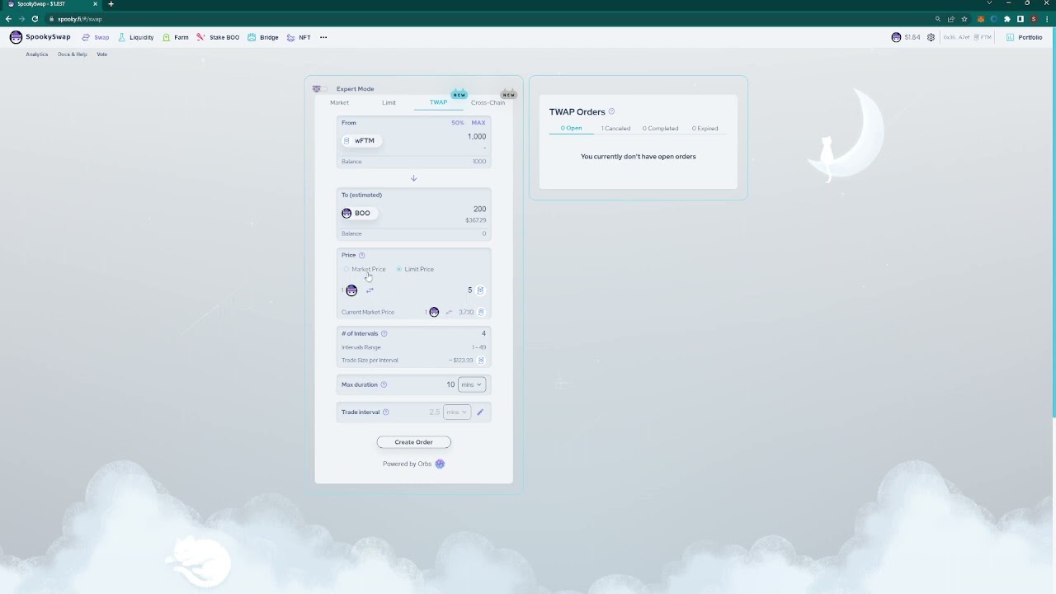This screenshot has height=594, width=1056.
Task: Reload the page with browser refresh
Action: 35,19
